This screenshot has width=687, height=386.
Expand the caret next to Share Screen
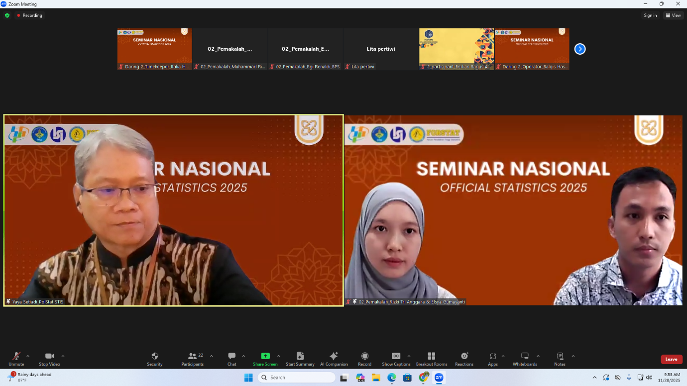coord(278,356)
